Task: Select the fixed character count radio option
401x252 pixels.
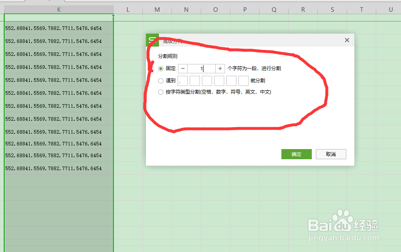Action: click(x=161, y=68)
